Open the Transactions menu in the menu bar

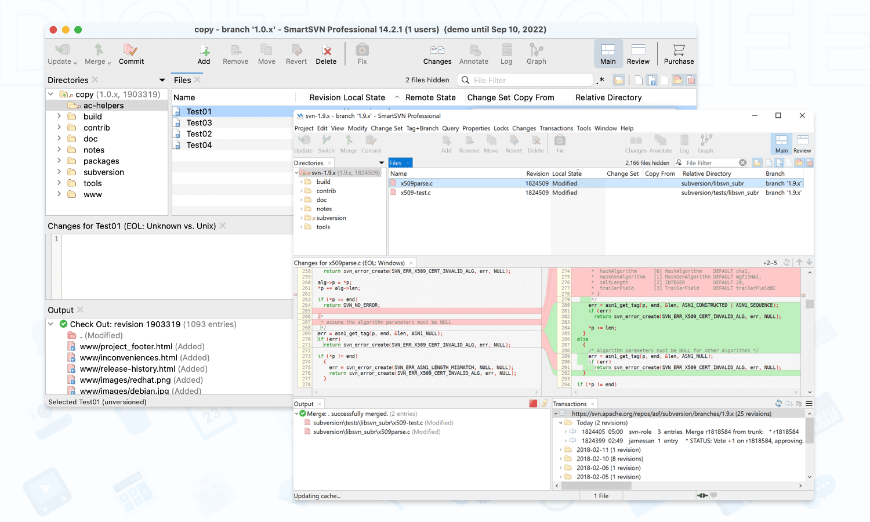(556, 128)
